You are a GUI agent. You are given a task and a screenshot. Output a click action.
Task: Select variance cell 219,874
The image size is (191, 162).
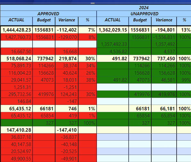point(67,59)
